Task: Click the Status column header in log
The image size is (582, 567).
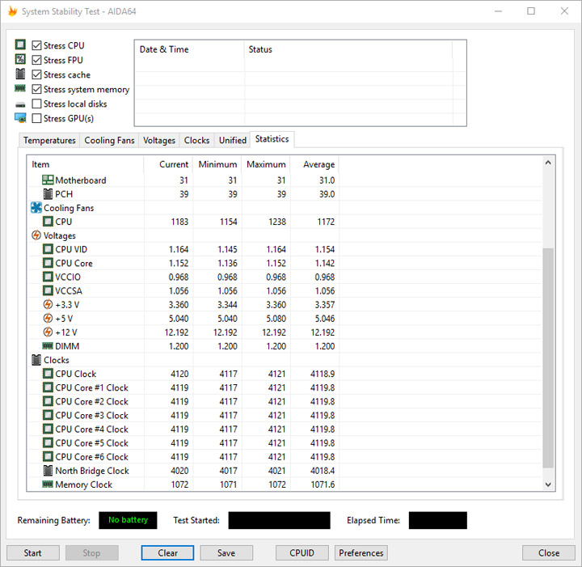Action: click(348, 49)
